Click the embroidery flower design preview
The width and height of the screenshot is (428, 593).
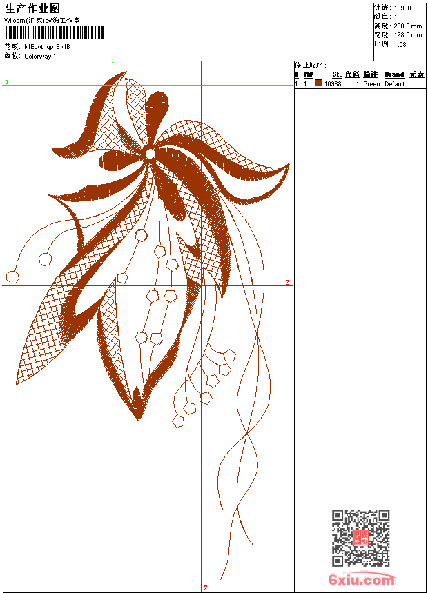(148, 325)
